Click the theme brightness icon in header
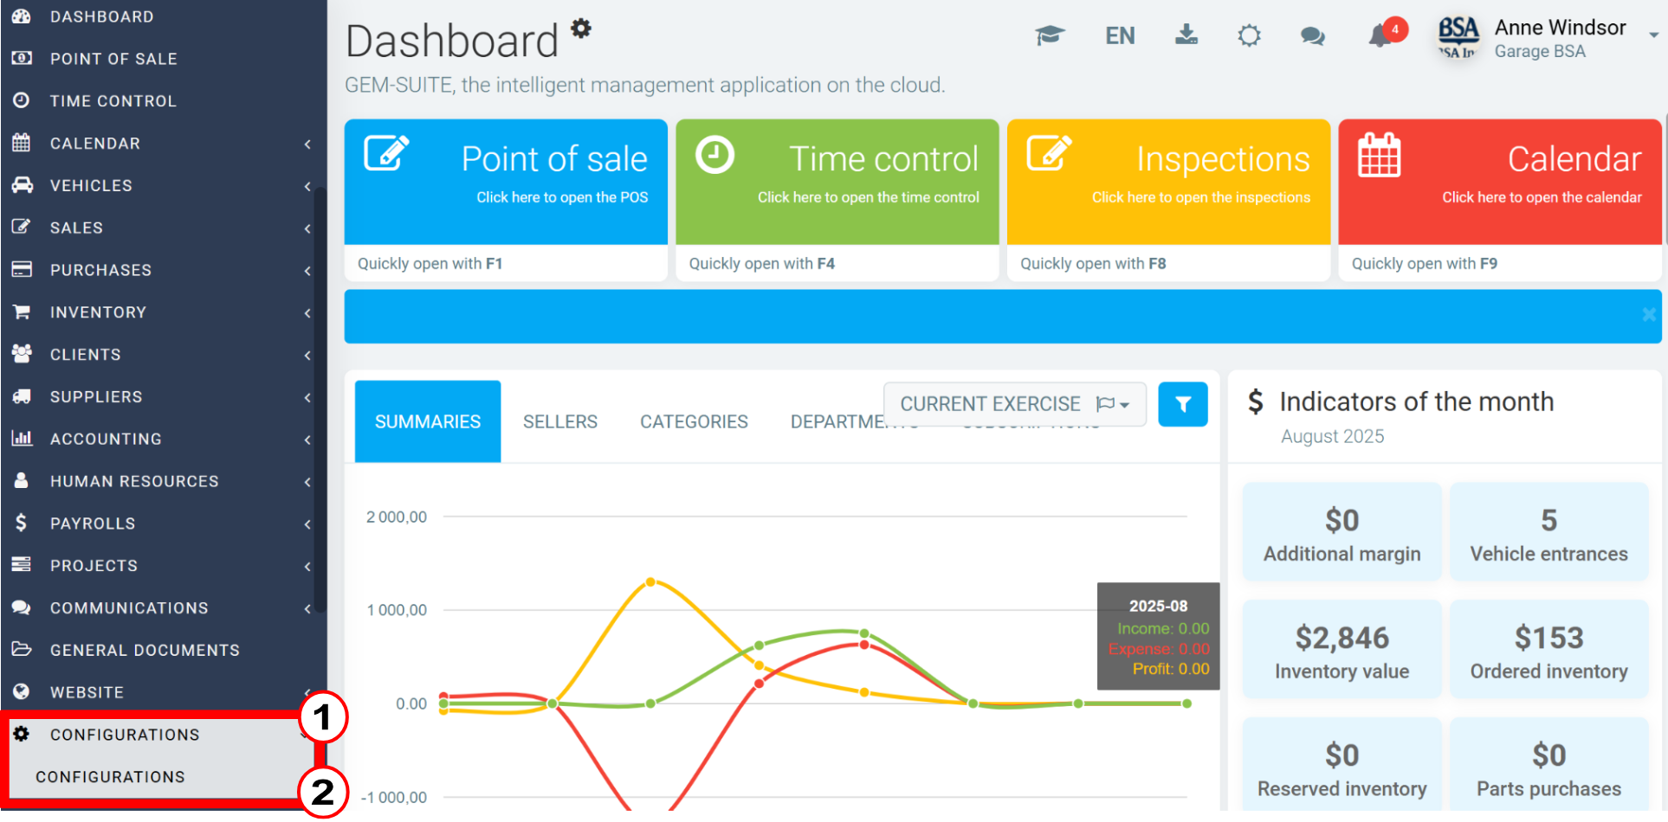Viewport: 1668px width, 822px height. coord(1249,35)
